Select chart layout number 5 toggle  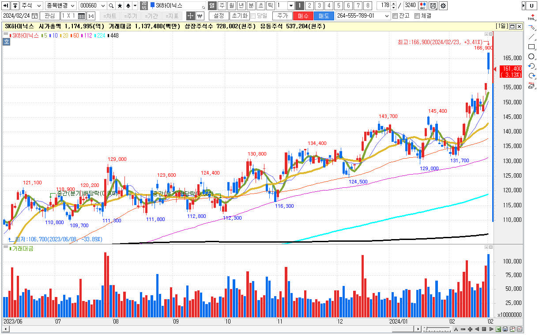(339, 6)
